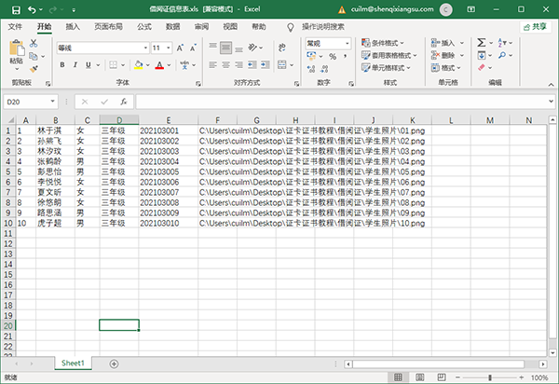Toggle middle vertical alignment
559x384 pixels.
[225, 48]
